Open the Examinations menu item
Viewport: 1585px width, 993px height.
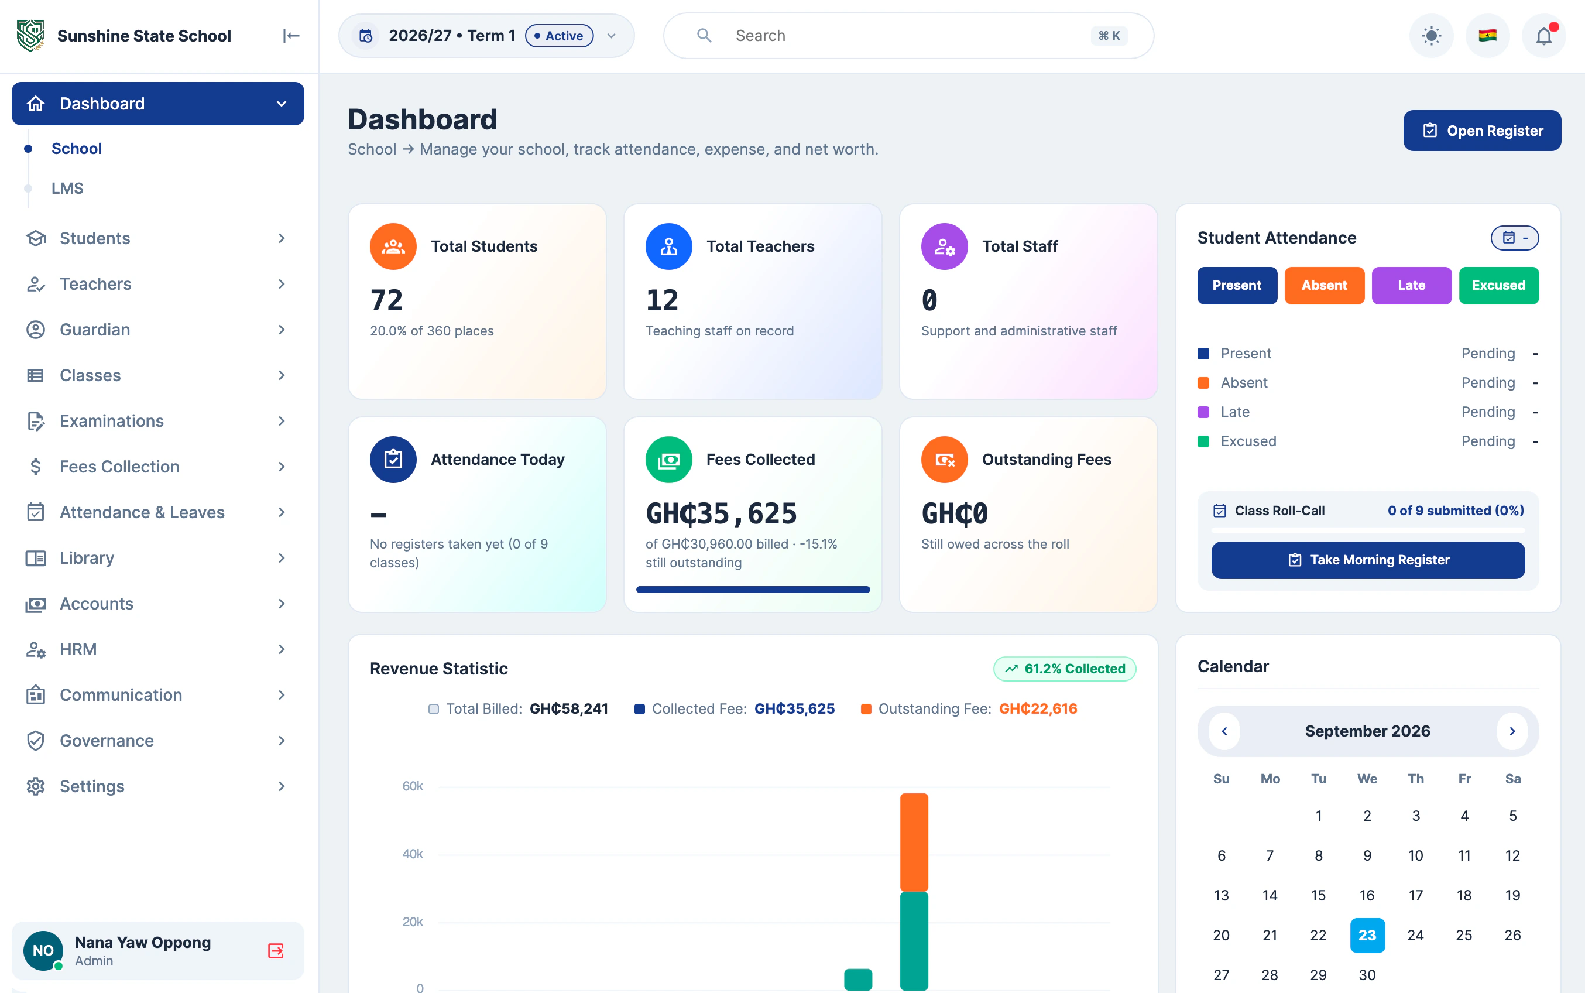click(x=157, y=421)
